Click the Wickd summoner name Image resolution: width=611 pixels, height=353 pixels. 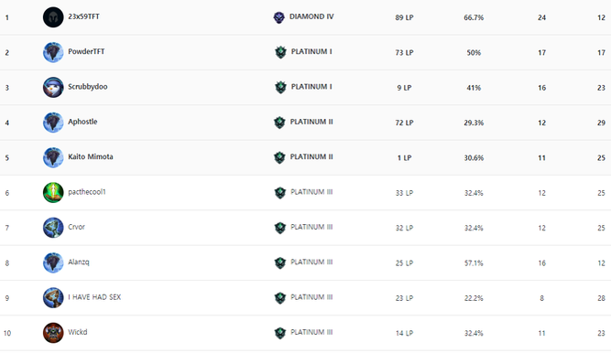click(x=78, y=332)
